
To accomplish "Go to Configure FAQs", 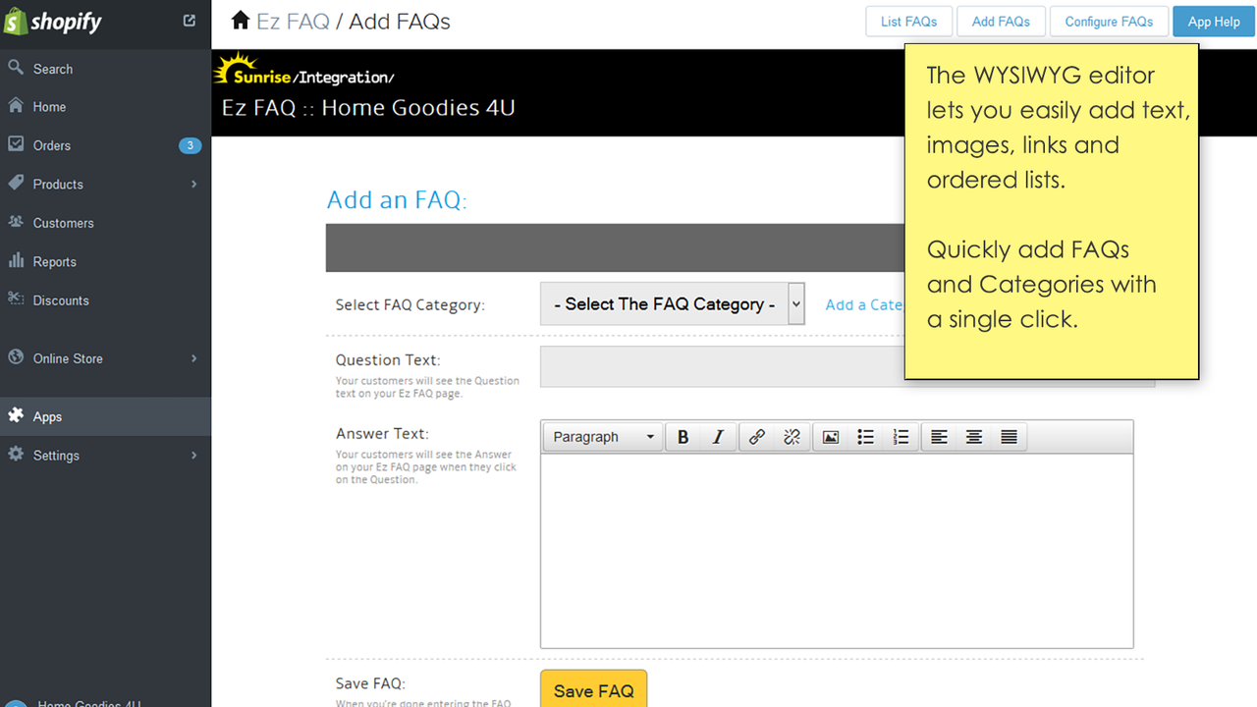I will click(x=1109, y=21).
